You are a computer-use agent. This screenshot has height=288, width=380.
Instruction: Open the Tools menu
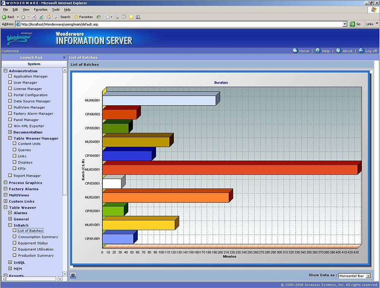[56, 9]
